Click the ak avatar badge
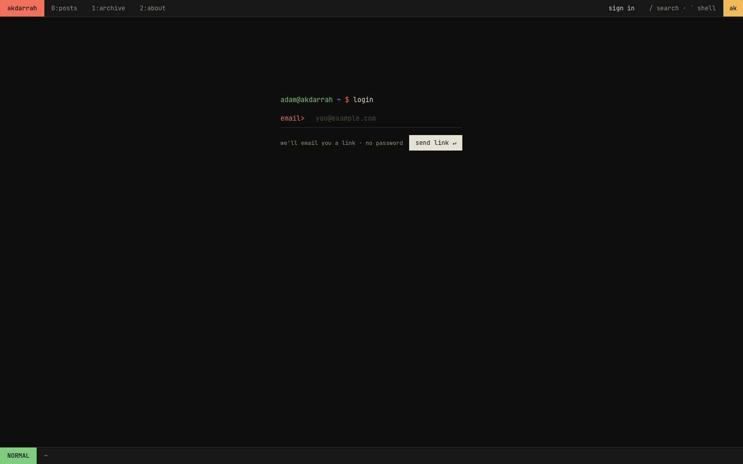743x464 pixels. coord(733,8)
